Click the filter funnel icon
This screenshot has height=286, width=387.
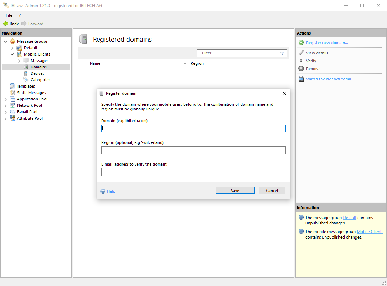pyautogui.click(x=282, y=53)
